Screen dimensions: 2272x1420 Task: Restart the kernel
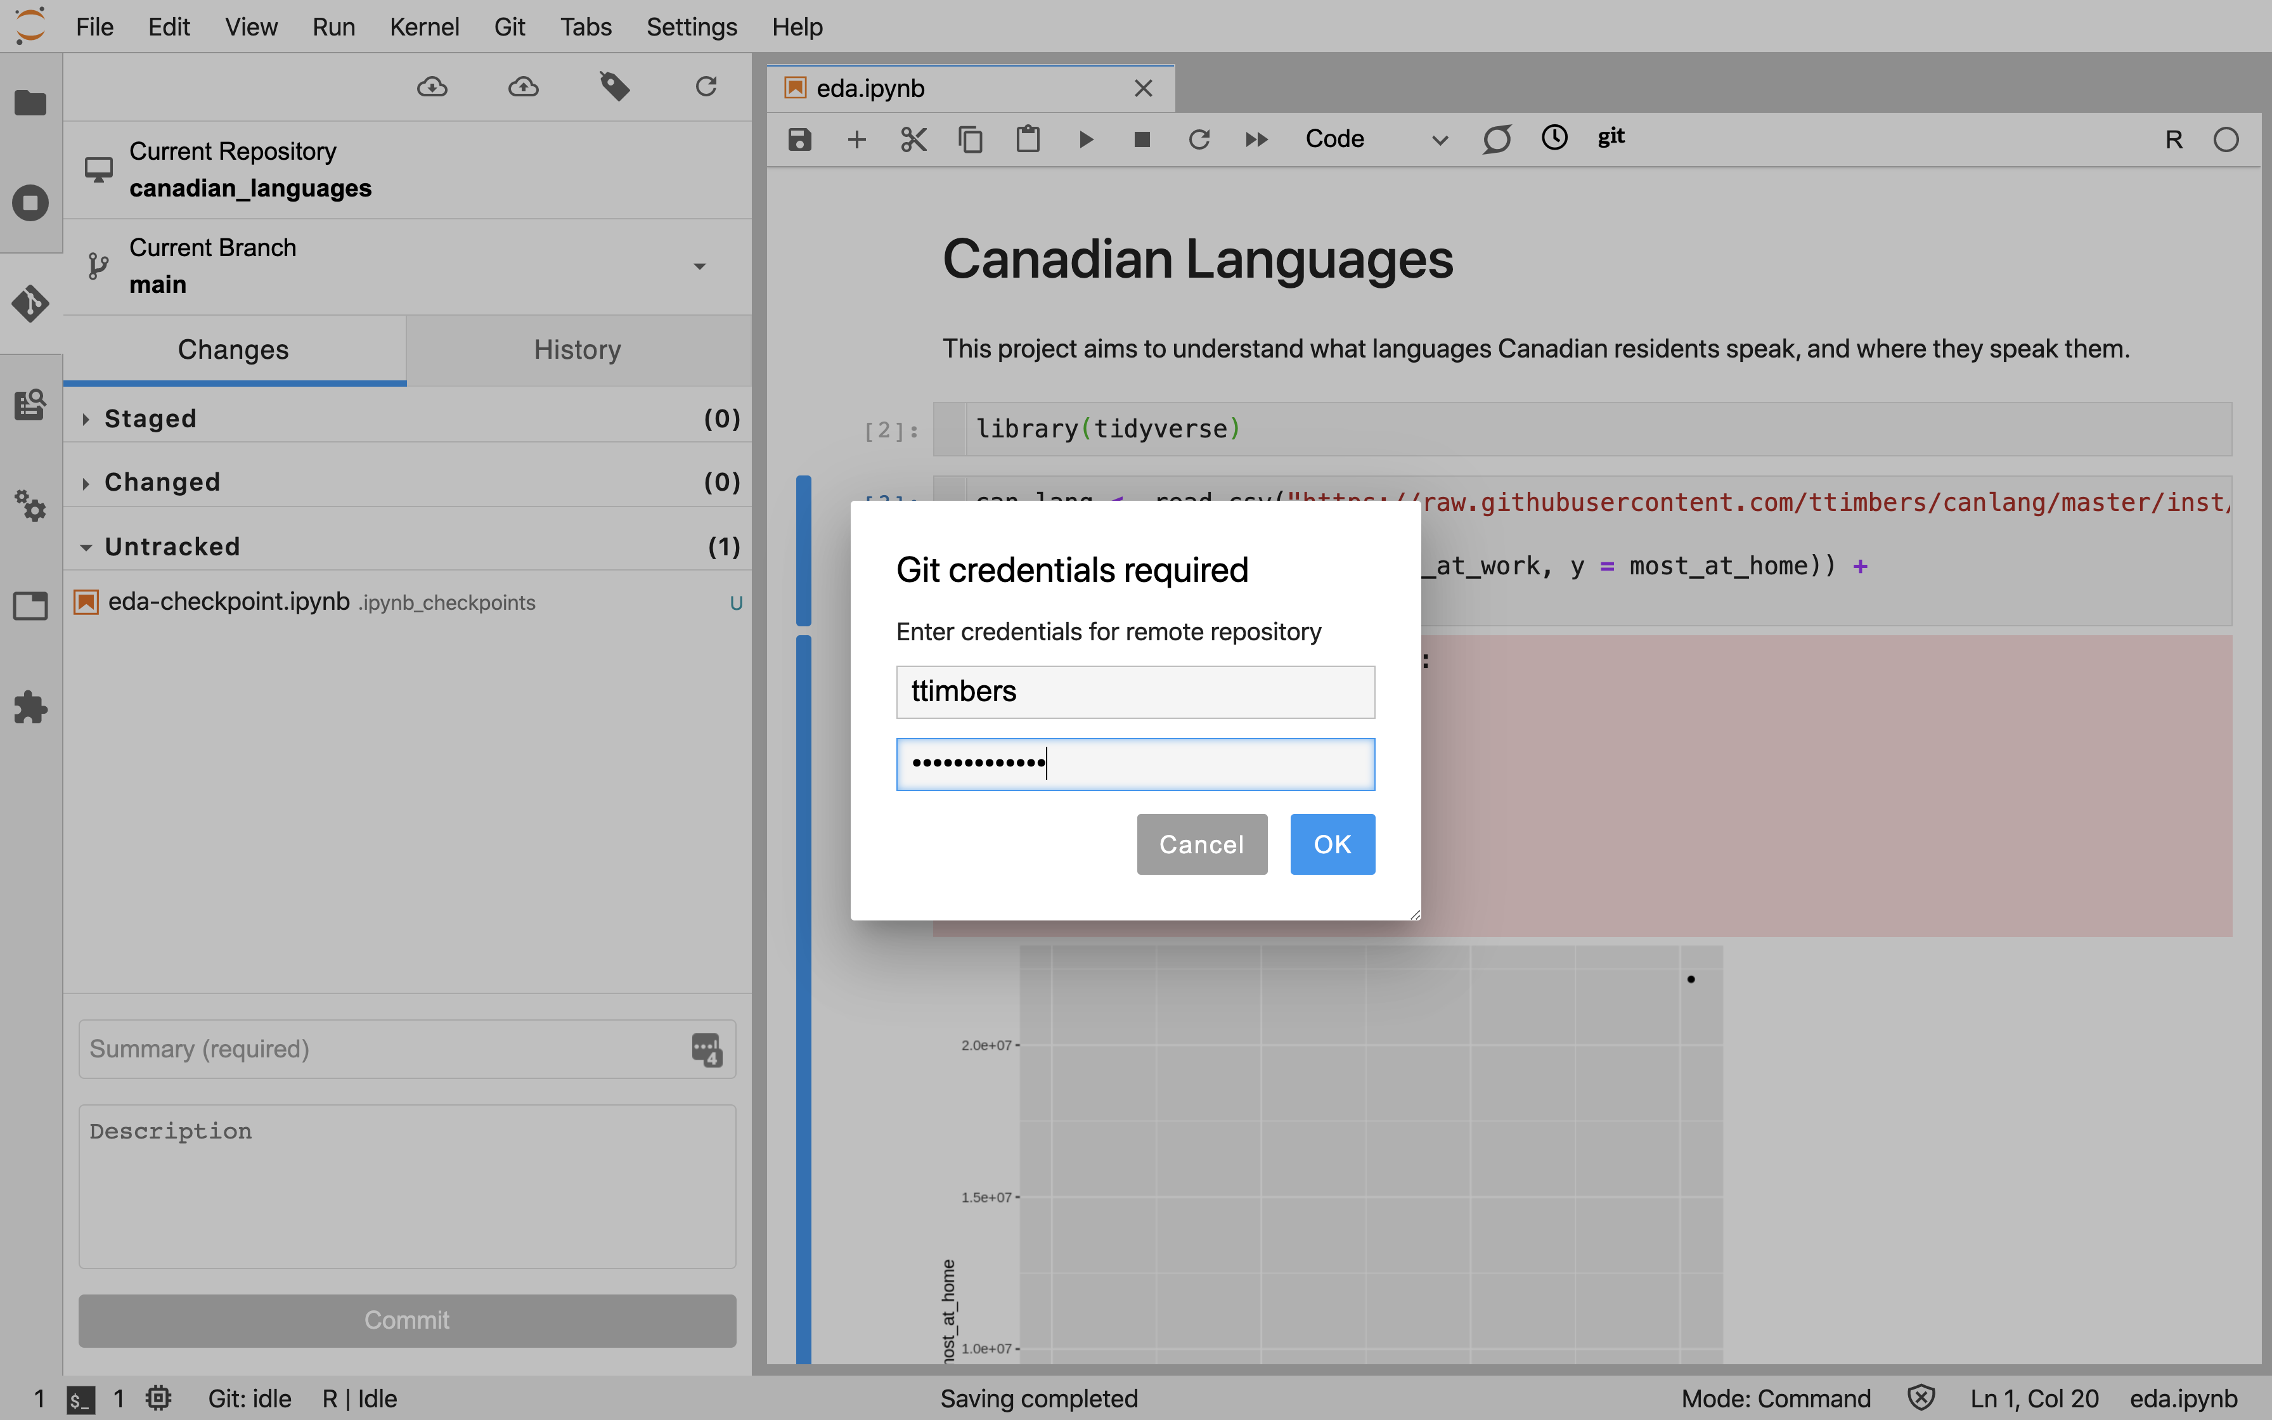point(1199,140)
